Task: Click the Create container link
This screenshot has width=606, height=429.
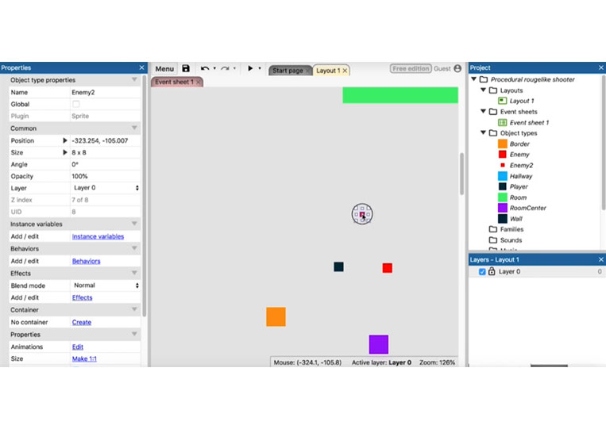Action: tap(82, 323)
